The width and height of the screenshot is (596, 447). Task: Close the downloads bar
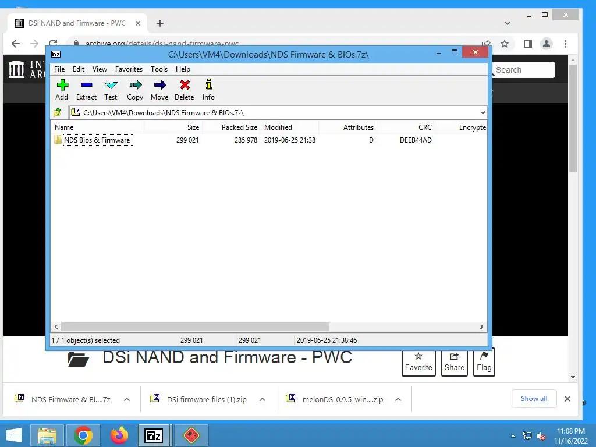[567, 398]
